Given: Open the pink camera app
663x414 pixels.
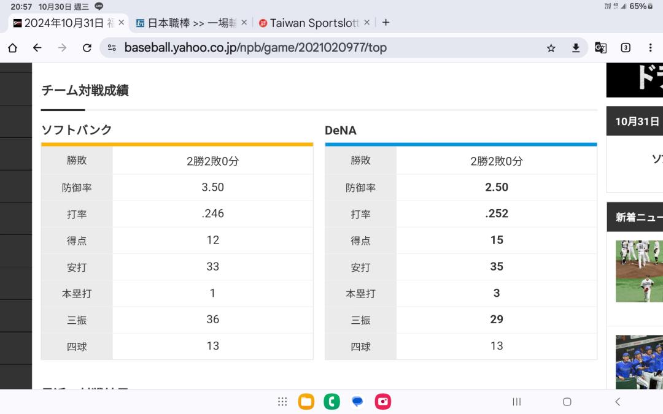Looking at the screenshot, I should click(x=383, y=402).
